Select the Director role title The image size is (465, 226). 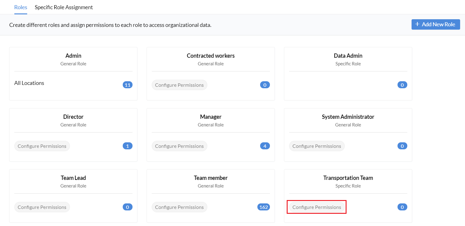pyautogui.click(x=73, y=117)
